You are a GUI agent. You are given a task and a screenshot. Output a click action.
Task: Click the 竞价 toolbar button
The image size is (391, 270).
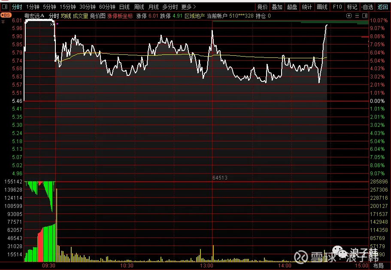262,7
